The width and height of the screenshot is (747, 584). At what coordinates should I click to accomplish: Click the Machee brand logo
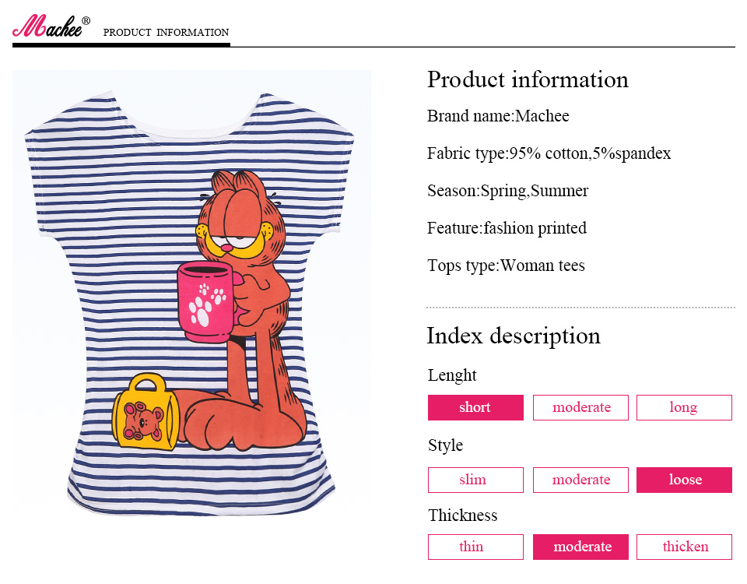click(50, 27)
